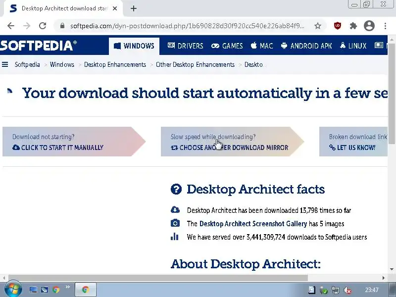Viewport: 396px width, 297px height.
Task: Select the Chrome taskbar window button
Action: tap(86, 290)
